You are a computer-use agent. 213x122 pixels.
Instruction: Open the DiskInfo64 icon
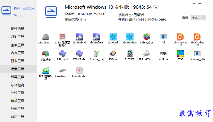point(96,37)
